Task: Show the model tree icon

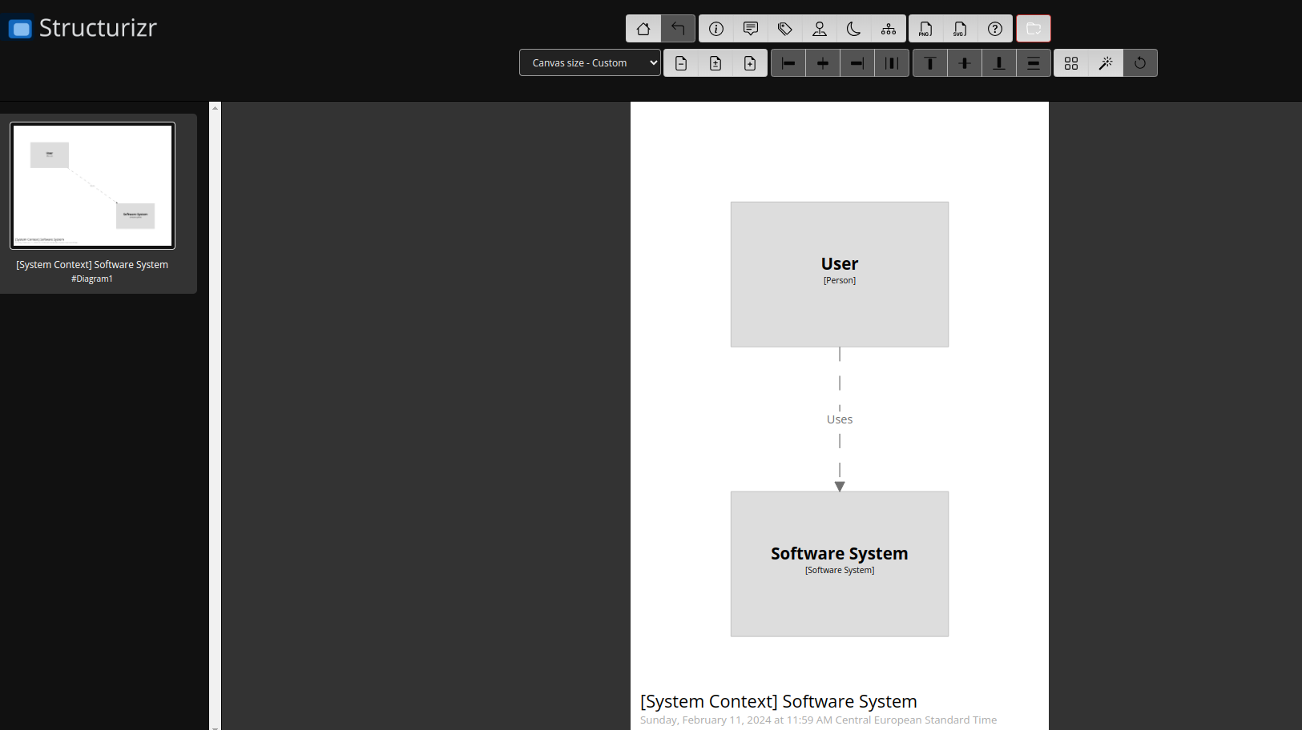Action: pos(888,28)
